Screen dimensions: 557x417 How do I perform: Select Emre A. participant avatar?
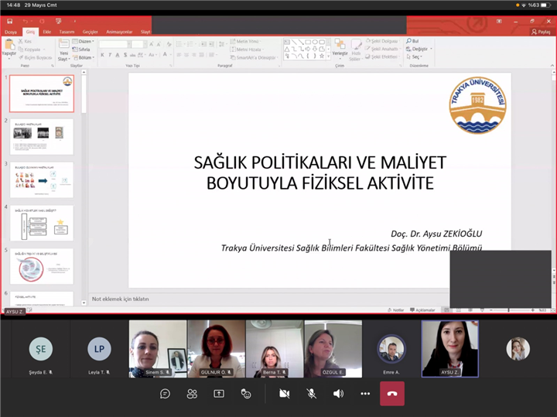391,349
